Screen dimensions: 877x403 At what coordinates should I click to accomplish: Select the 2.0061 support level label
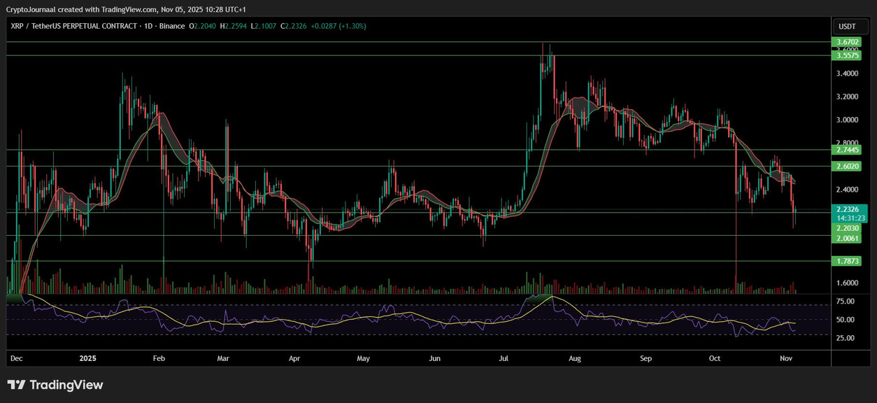coord(847,239)
